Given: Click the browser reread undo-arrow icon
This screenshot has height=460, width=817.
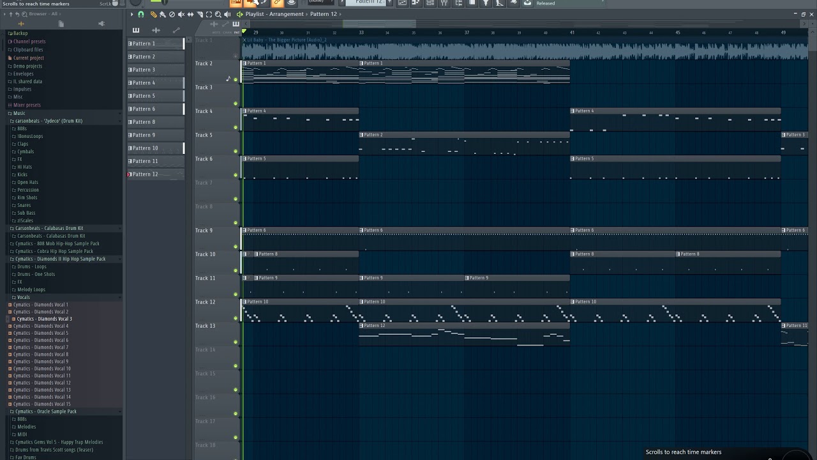Looking at the screenshot, I should (17, 14).
